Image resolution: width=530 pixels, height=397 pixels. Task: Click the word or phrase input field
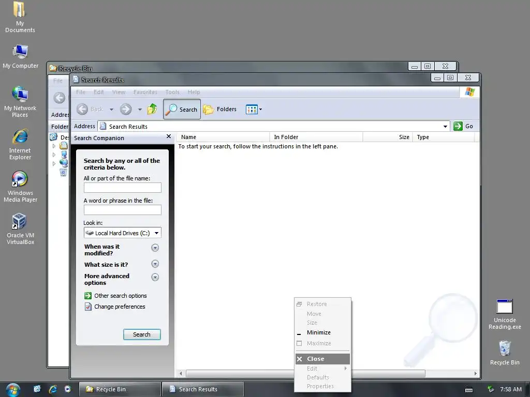tap(122, 210)
